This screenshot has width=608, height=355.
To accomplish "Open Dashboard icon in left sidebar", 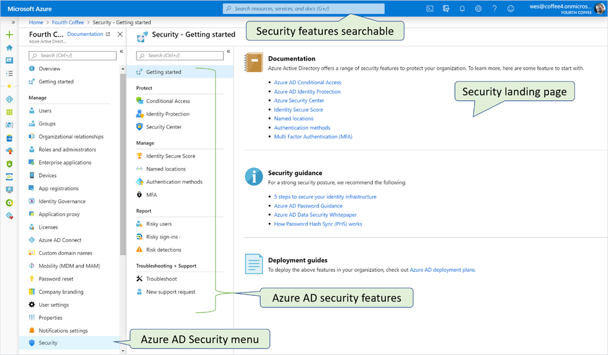I will tap(9, 60).
